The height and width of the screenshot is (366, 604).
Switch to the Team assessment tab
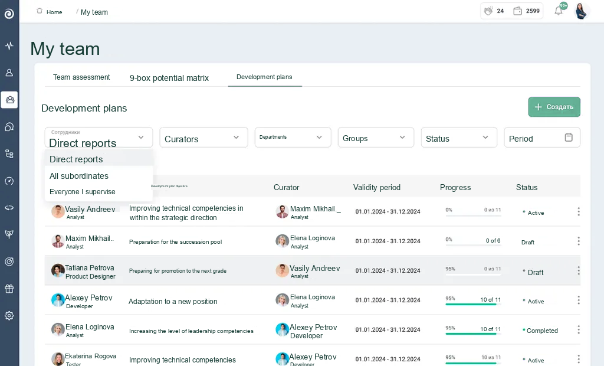pos(81,77)
